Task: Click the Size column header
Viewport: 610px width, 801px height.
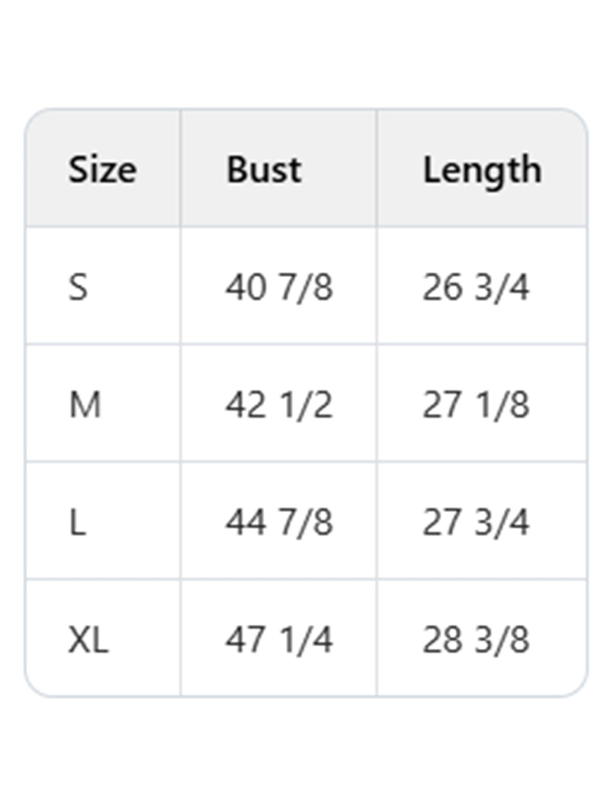Action: [x=103, y=169]
